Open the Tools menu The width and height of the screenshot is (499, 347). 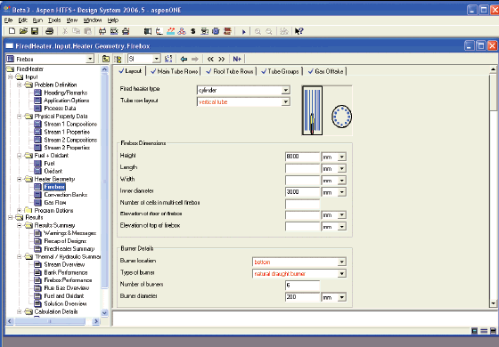(54, 20)
